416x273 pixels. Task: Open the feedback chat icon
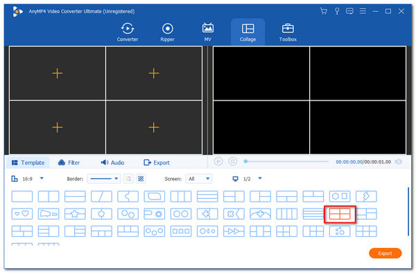tap(349, 11)
